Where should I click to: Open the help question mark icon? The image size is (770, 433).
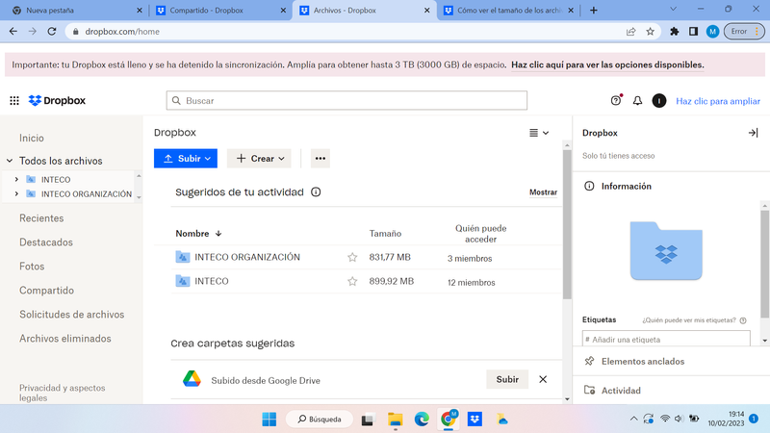(616, 101)
